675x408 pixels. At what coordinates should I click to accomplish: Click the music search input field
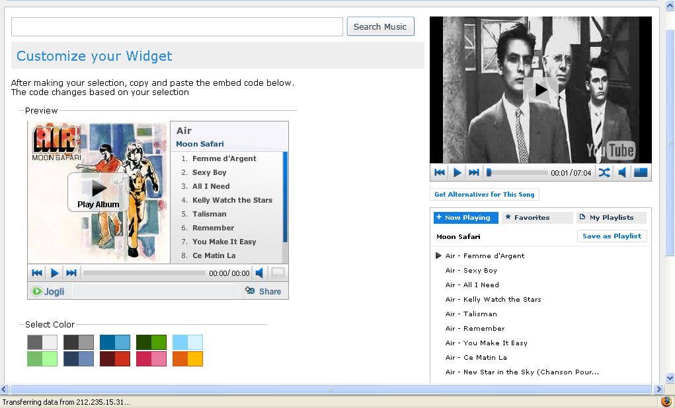[x=177, y=26]
